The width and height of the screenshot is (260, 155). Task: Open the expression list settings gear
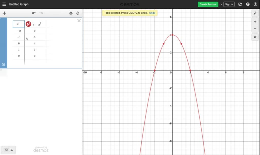71,13
